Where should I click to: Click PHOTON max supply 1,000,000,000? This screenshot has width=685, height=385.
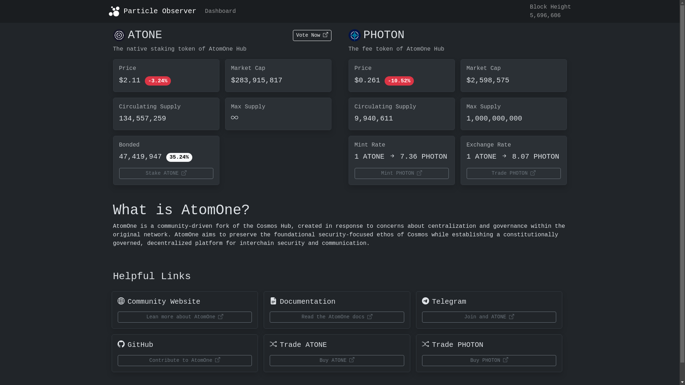click(494, 118)
